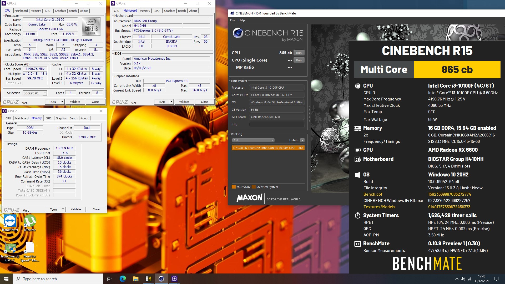The image size is (505, 284).
Task: Click the Windows Start button
Action: pos(6,279)
